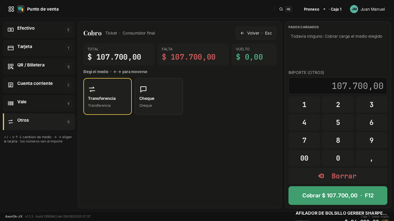Viewport: 394px width, 221px height.
Task: Tap keypad digit 1
Action: click(304, 105)
